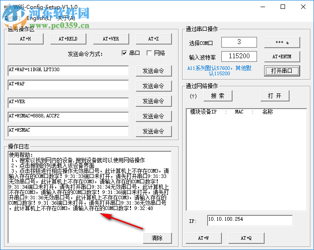Maximize the WiFi-Config-Setup window

(283, 7)
